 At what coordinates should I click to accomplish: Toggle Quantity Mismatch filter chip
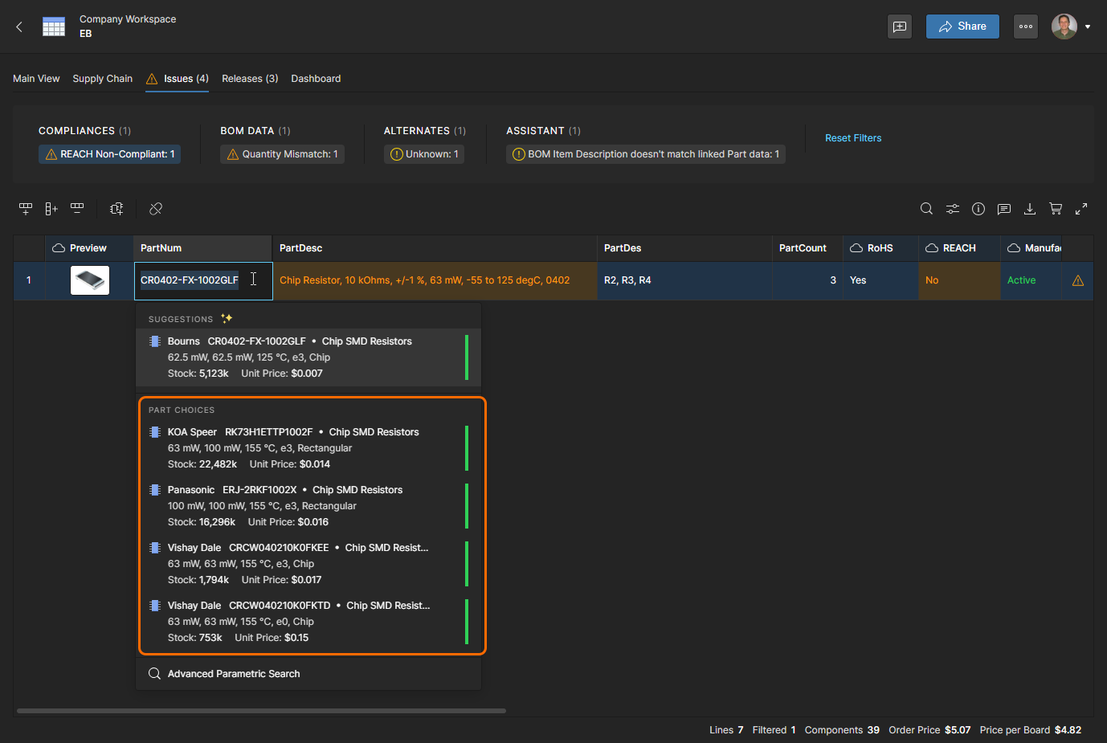click(282, 154)
